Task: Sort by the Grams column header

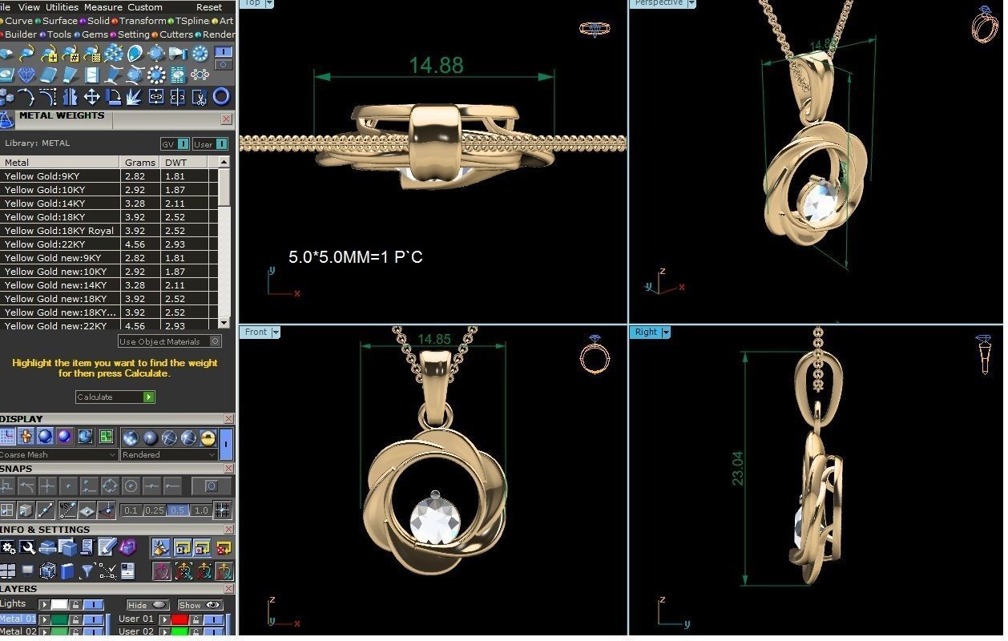Action: 140,162
